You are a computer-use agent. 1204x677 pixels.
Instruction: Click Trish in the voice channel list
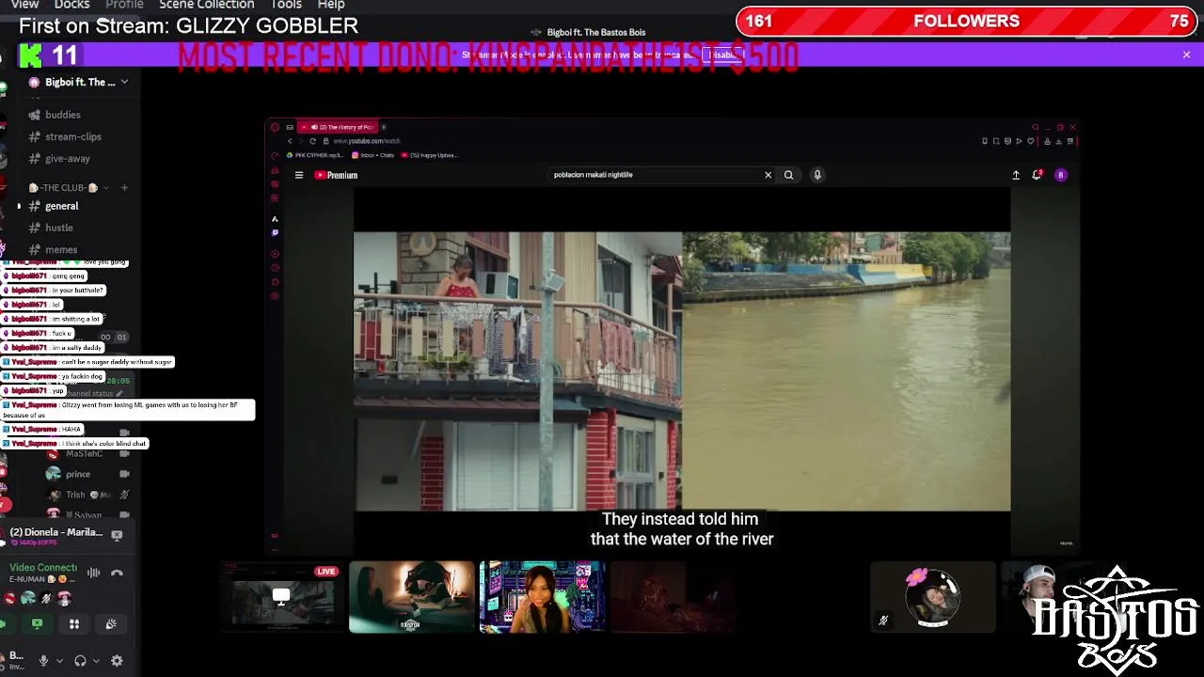tap(75, 495)
